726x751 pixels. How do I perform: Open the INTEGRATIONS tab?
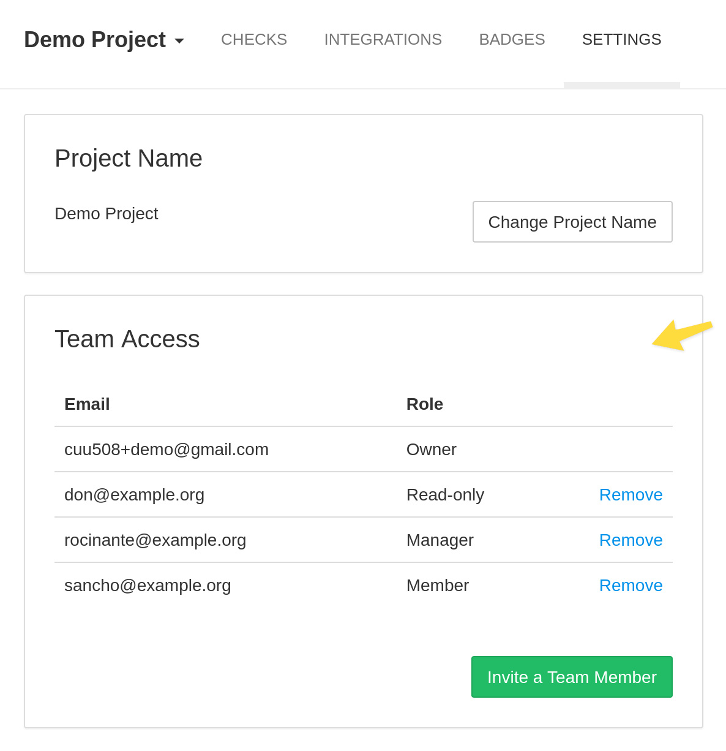tap(383, 39)
